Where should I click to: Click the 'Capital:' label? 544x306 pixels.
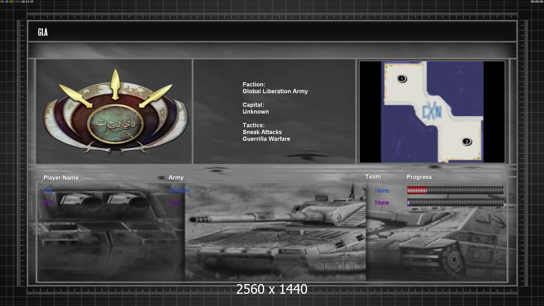(x=253, y=105)
